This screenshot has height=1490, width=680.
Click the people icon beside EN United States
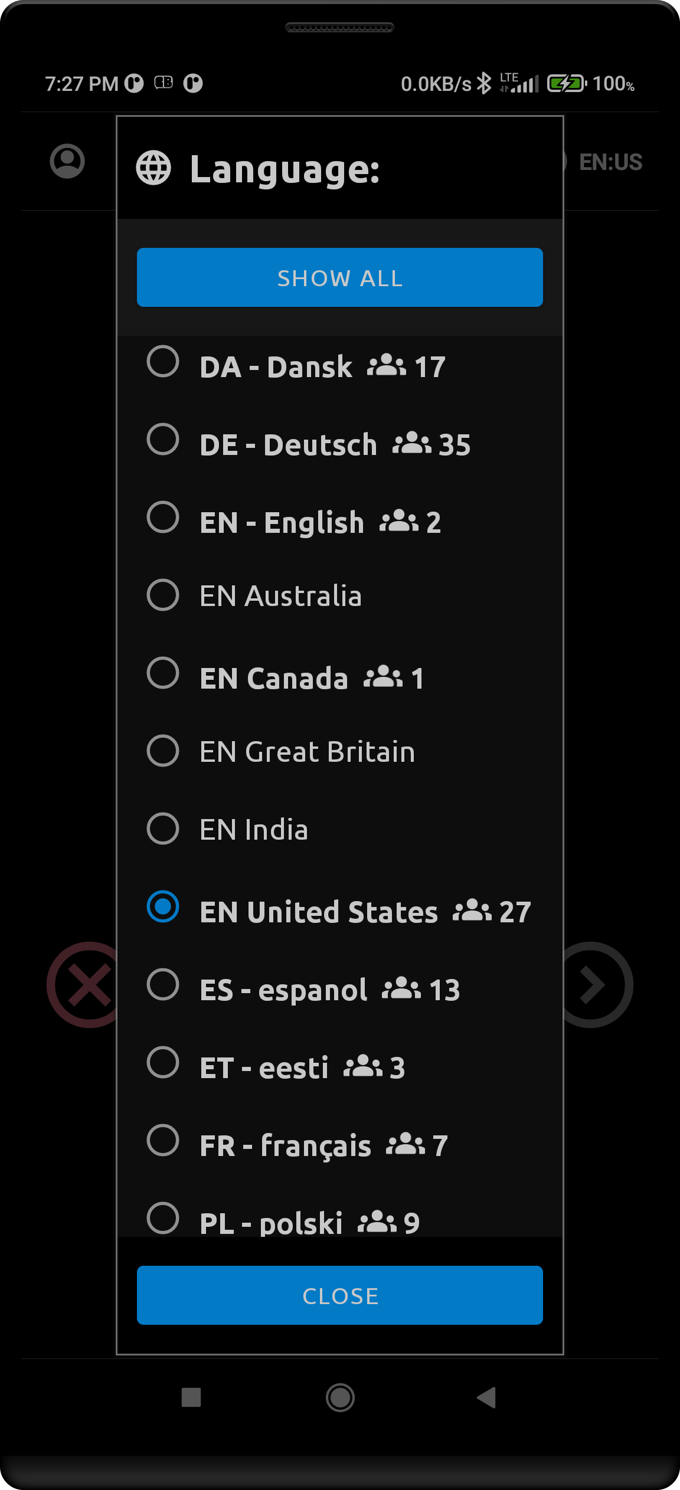point(472,912)
